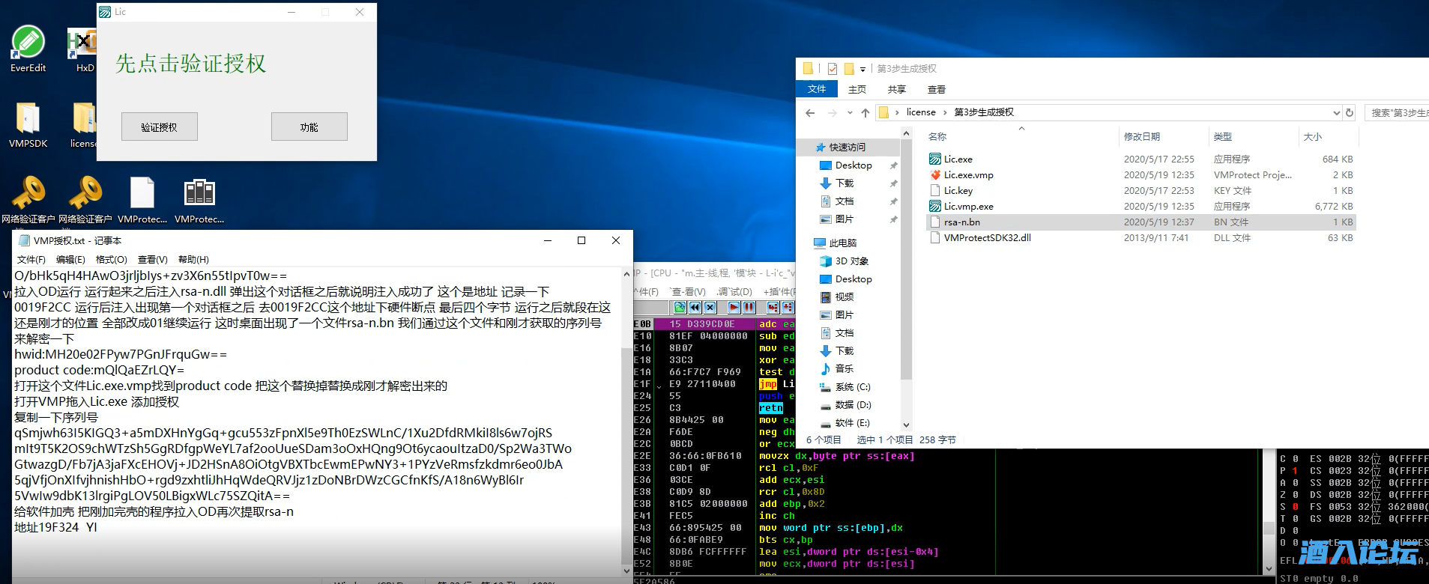This screenshot has height=584, width=1429.
Task: Click the Explorer search box
Action: [1398, 112]
